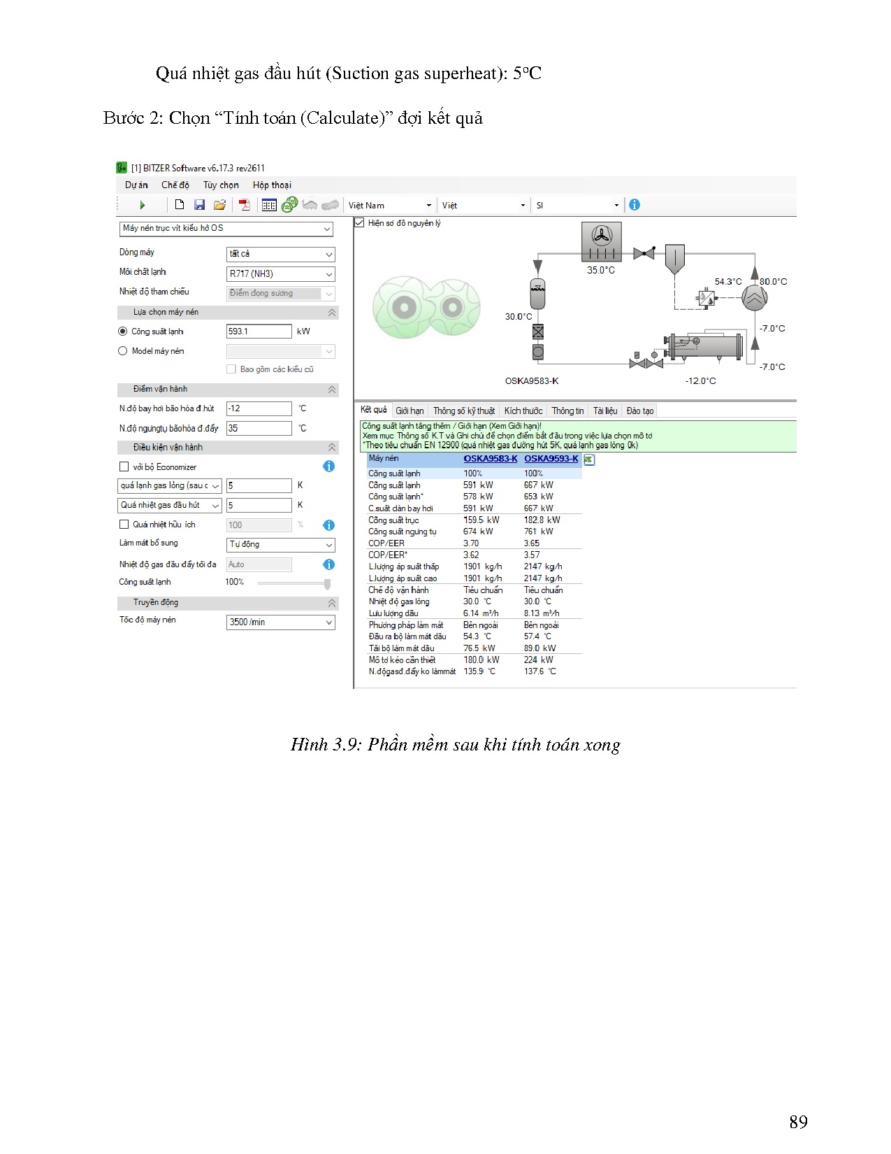Click the Công suất lạnh capacity slider handle
The height and width of the screenshot is (1154, 891).
pyautogui.click(x=327, y=583)
